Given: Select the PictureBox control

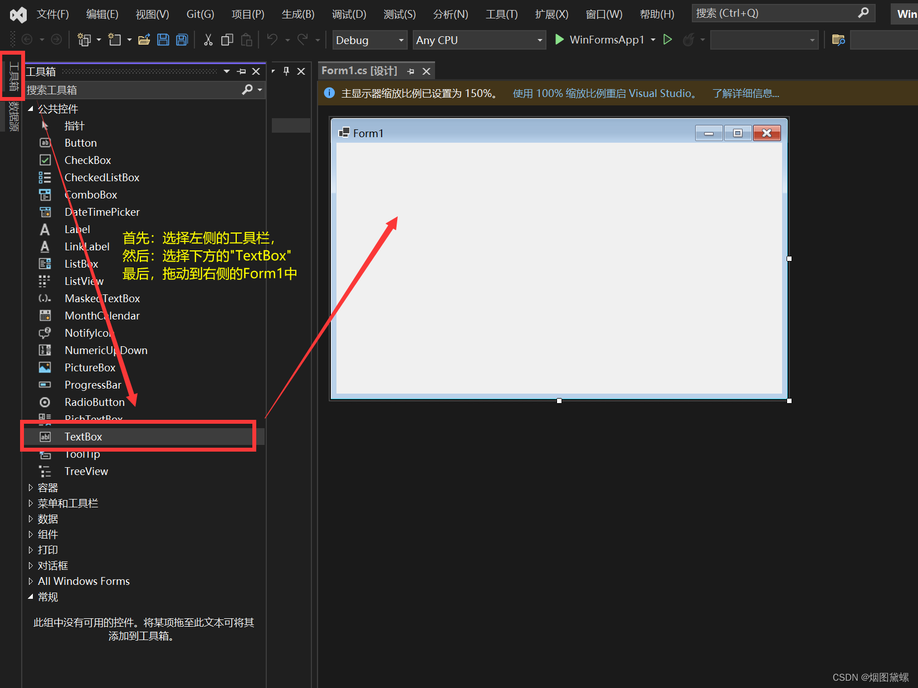Looking at the screenshot, I should pyautogui.click(x=90, y=367).
